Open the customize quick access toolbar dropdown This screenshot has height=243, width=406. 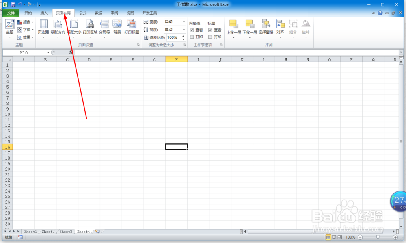[39, 4]
